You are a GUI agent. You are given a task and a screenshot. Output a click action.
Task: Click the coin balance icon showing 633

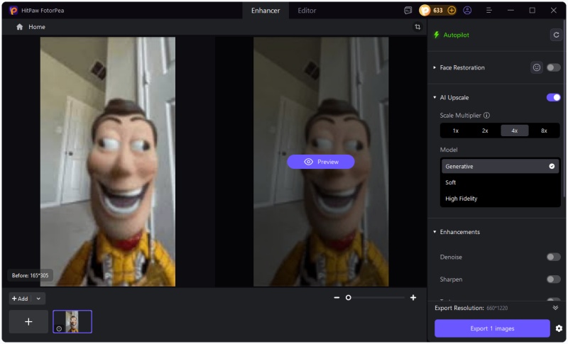click(x=425, y=11)
